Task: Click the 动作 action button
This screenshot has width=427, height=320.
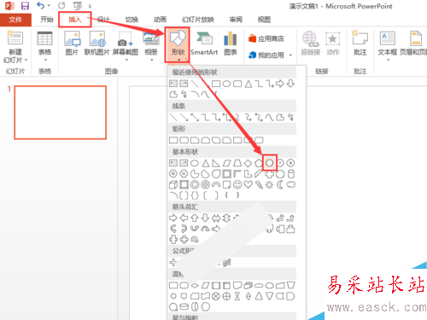Action: pos(332,44)
